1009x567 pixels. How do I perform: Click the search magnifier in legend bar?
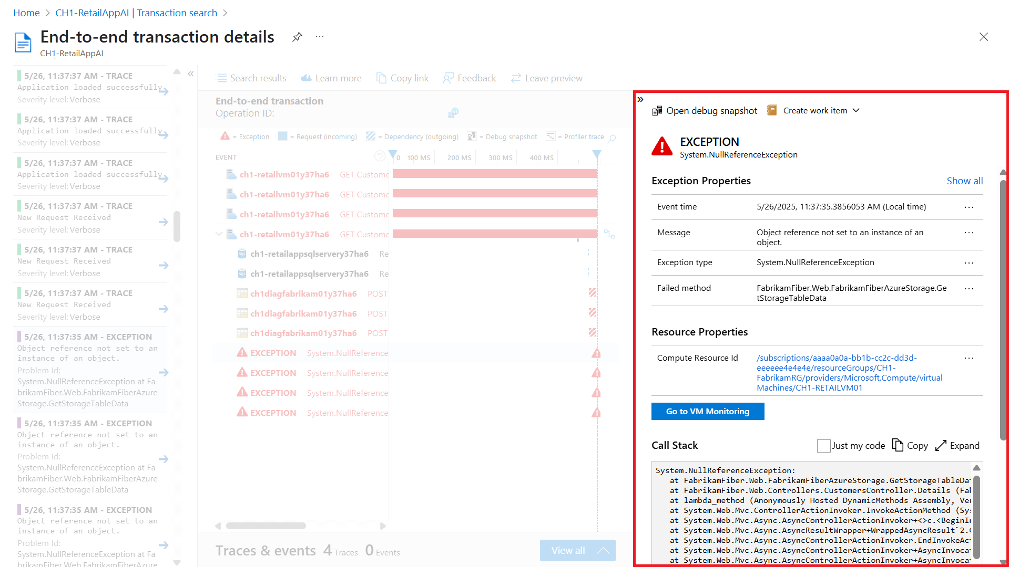(x=612, y=138)
